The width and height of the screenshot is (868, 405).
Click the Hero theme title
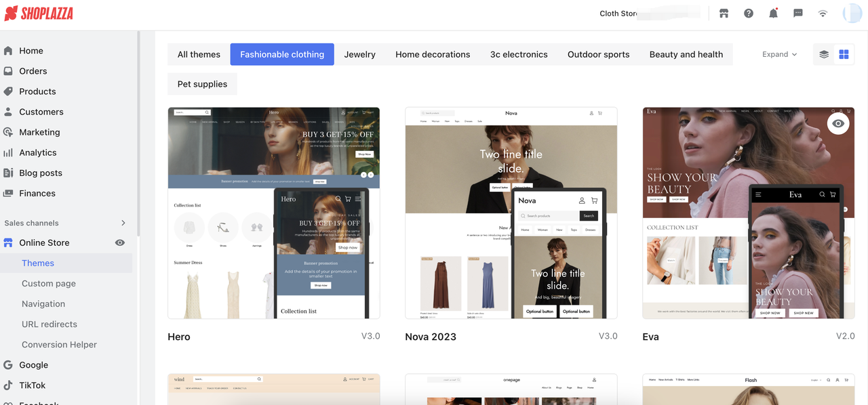click(179, 337)
